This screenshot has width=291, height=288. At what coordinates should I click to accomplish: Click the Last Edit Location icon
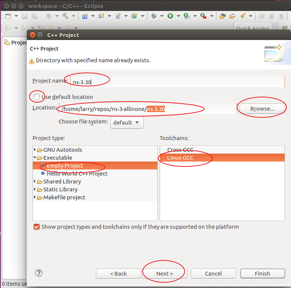click(x=41, y=28)
